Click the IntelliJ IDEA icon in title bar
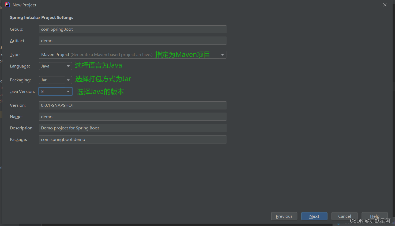 [x=7, y=5]
